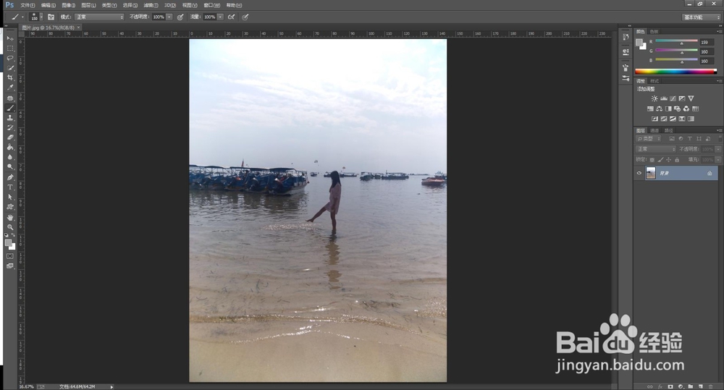Viewport: 724px width, 390px height.
Task: Toggle pressure for opacity button
Action: click(180, 17)
